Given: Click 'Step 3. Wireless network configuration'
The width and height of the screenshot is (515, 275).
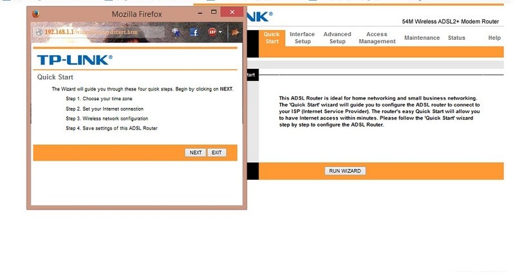Looking at the screenshot, I should 107,119.
